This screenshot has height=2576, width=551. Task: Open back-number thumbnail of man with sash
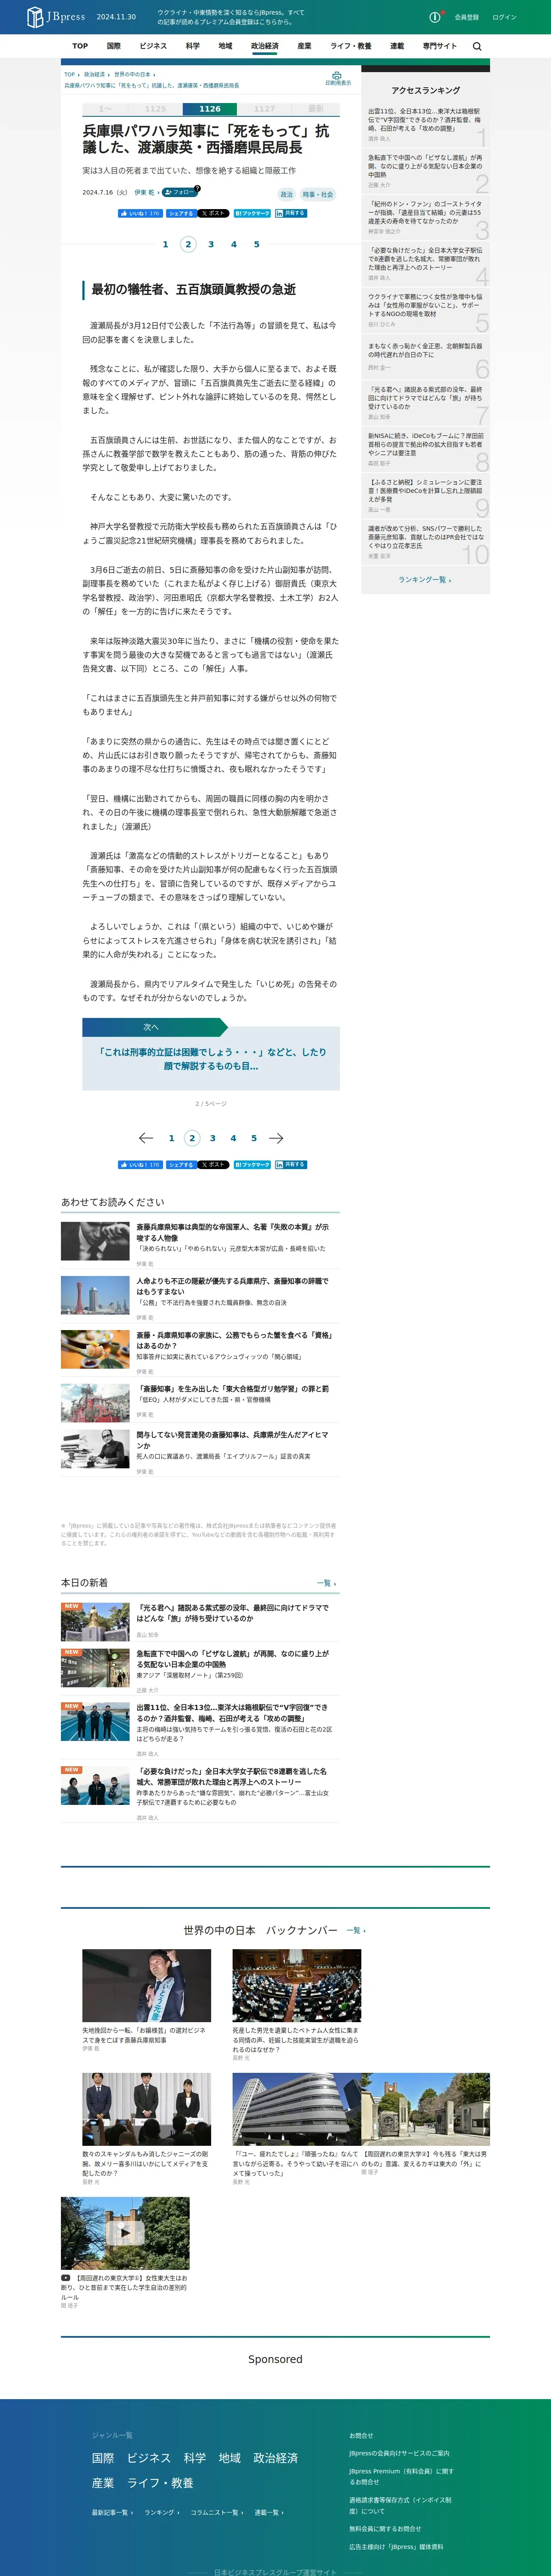point(146,1985)
